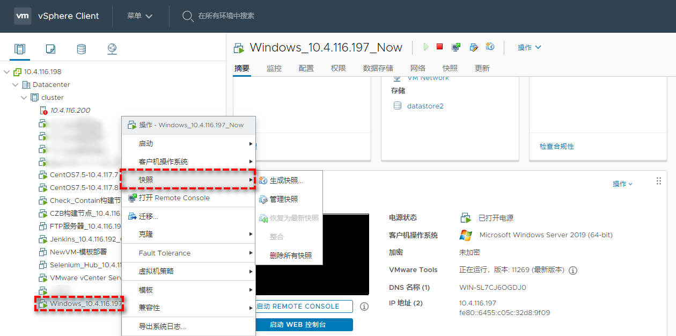Viewport: 676px width, 336px height.
Task: Switch to the Storage inventory view icon
Action: 81,49
